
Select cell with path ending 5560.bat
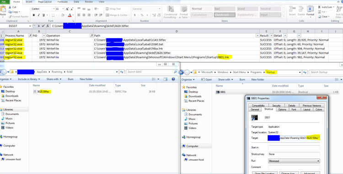pyautogui.click(x=177, y=44)
